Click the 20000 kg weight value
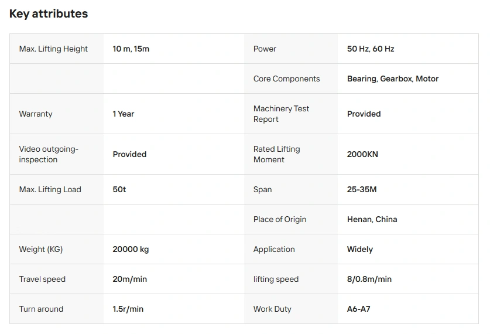The image size is (490, 334). 131,249
